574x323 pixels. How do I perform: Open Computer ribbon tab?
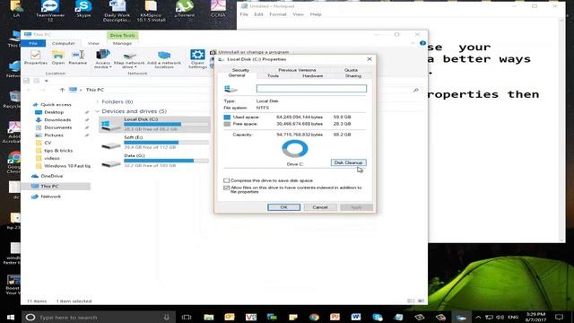coord(64,43)
